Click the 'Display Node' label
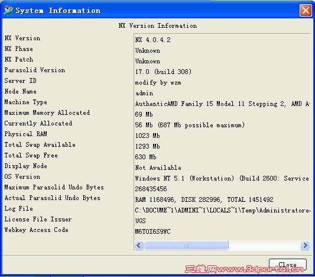 coord(26,166)
